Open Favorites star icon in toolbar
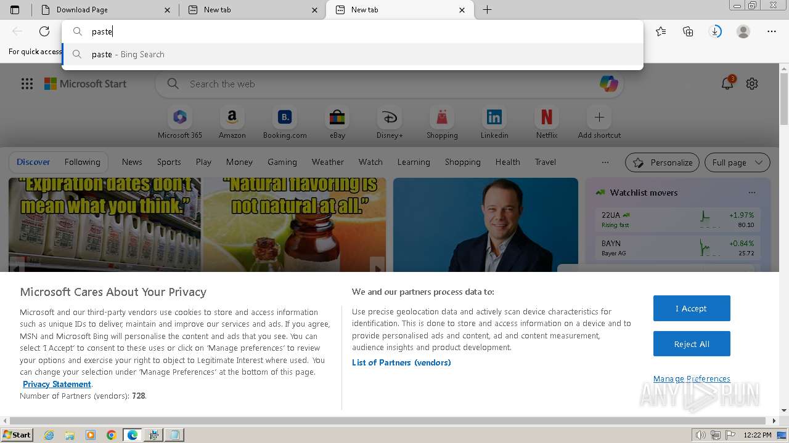 click(661, 31)
